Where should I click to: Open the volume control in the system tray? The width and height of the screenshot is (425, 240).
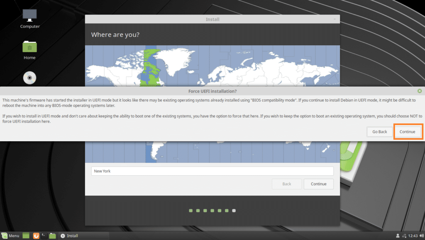pos(422,235)
